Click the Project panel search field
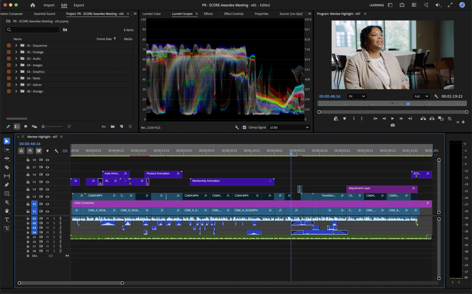This screenshot has width=472, height=294. pyautogui.click(x=32, y=30)
